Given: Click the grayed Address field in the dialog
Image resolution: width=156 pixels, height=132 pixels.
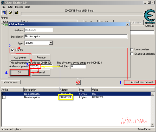Looking at the screenshot, I should 39,30.
